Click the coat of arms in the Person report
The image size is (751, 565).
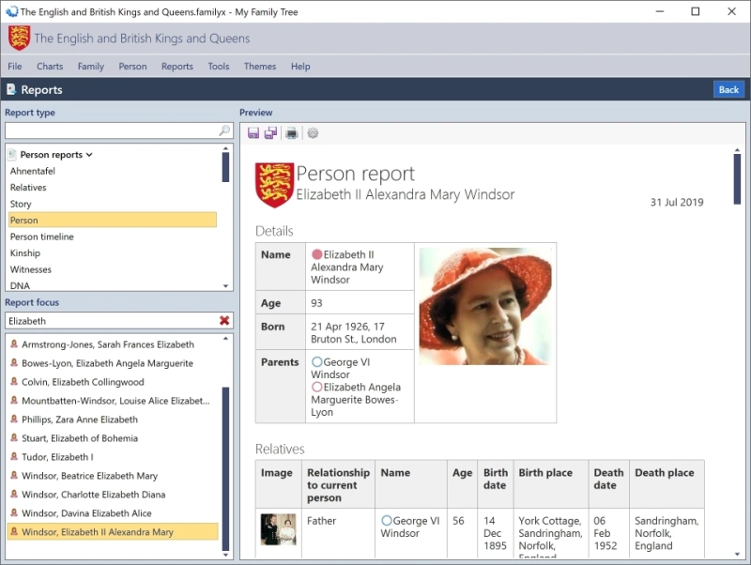pyautogui.click(x=274, y=185)
